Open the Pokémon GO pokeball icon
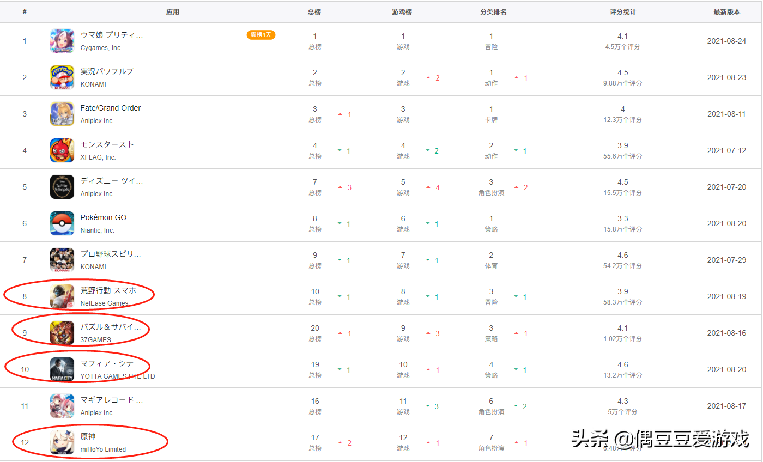763x462 pixels. coord(62,223)
